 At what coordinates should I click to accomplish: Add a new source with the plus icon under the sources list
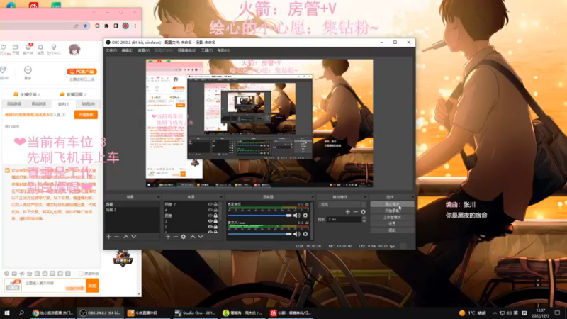[168, 237]
